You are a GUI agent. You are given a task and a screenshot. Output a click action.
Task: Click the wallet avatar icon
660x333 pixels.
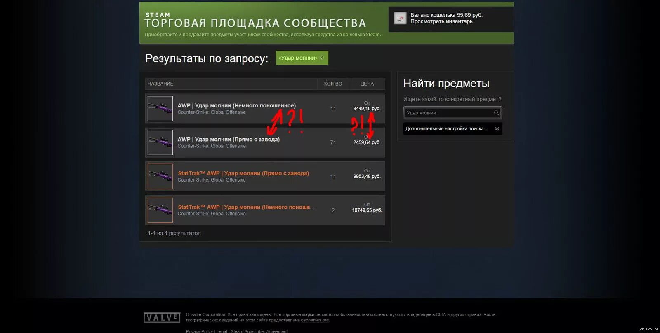(x=400, y=18)
